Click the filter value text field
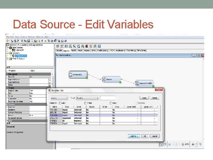Image resolution: width=213 pixels, height=160 pixels. (108, 98)
